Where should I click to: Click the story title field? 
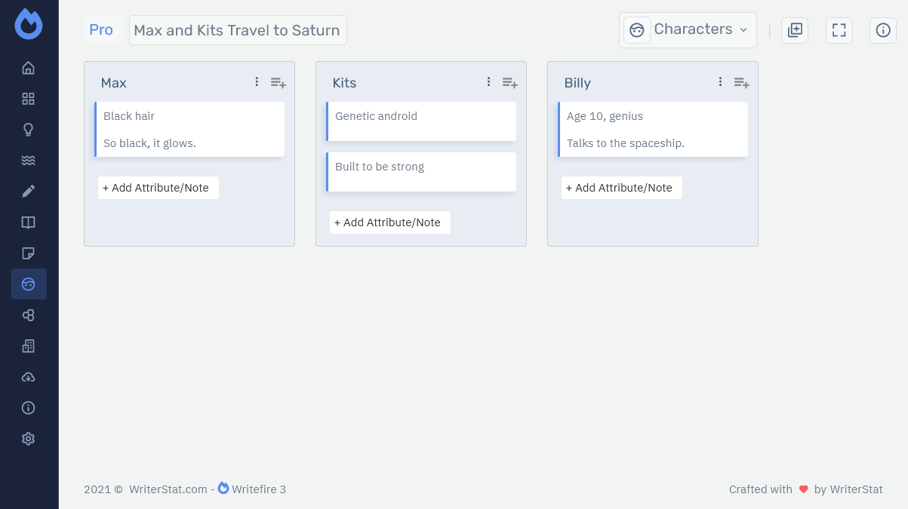coord(238,30)
